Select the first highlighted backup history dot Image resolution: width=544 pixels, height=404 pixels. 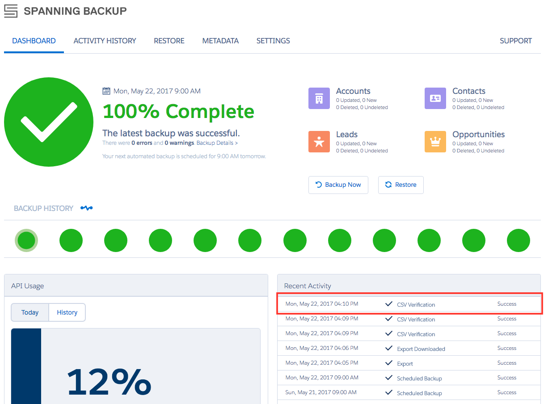click(26, 240)
